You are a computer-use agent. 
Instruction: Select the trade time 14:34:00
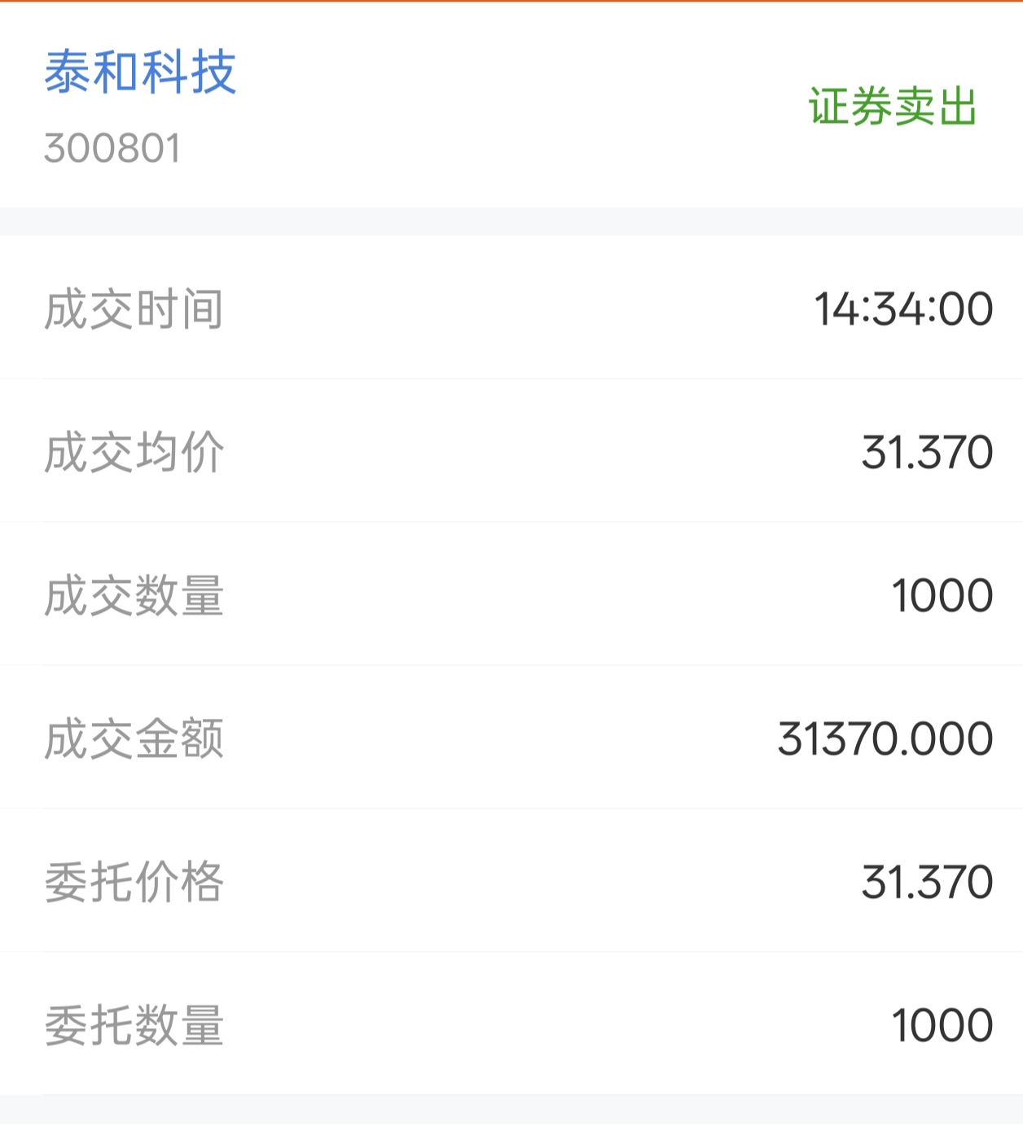point(903,309)
